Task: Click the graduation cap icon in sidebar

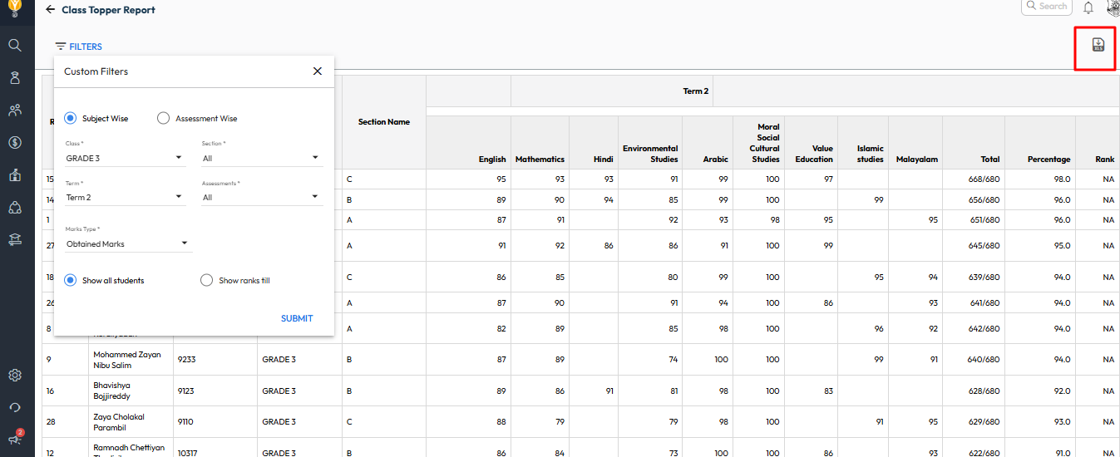Action: (x=15, y=239)
